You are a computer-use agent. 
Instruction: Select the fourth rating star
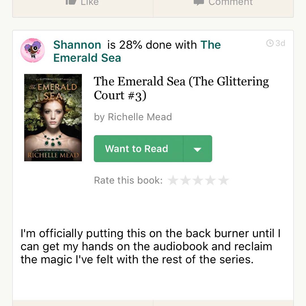(211, 180)
